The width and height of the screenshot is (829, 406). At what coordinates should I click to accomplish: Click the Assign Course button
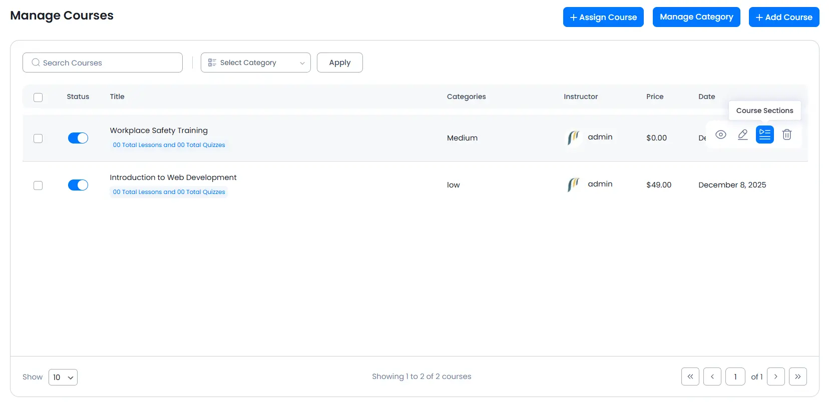603,17
